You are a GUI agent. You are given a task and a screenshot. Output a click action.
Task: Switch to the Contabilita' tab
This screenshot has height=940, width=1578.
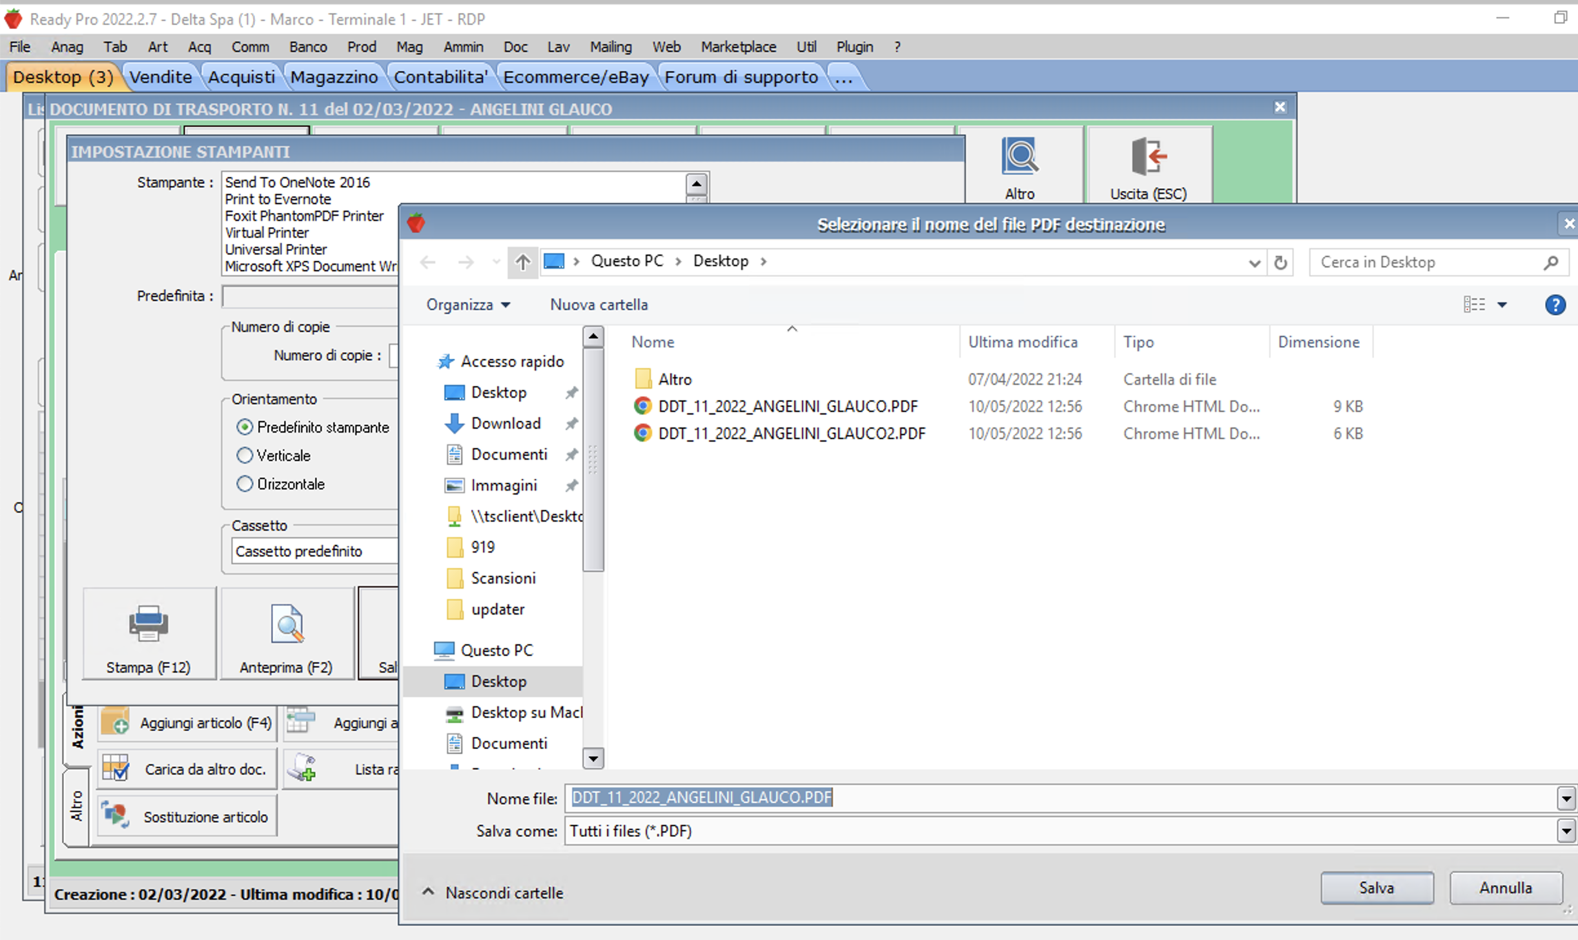tap(440, 77)
